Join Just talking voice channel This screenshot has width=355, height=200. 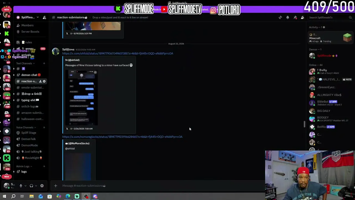coord(31,152)
